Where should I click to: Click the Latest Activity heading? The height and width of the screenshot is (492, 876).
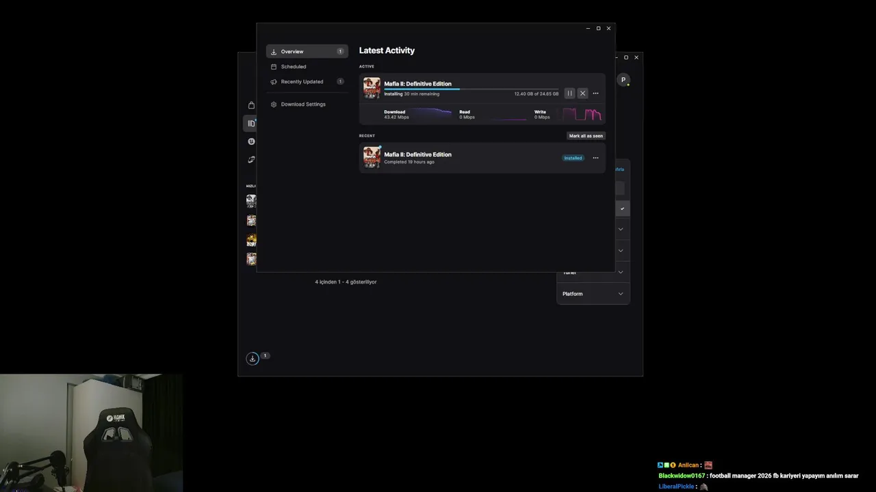[387, 51]
